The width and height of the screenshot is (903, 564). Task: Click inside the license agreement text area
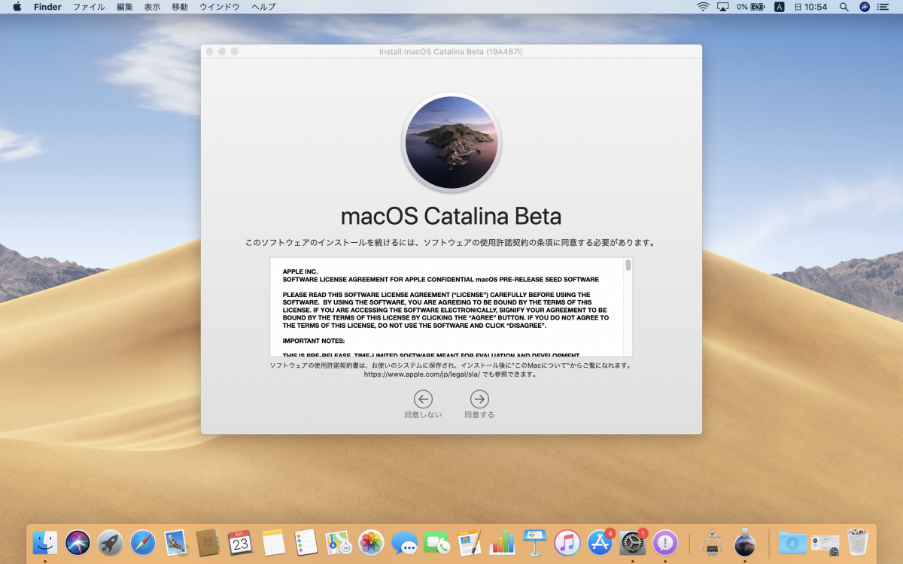[448, 307]
